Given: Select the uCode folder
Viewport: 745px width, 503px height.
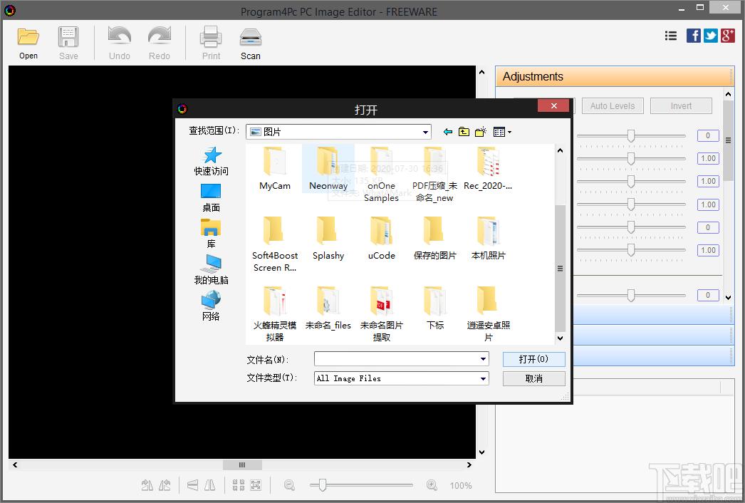Looking at the screenshot, I should [x=381, y=239].
